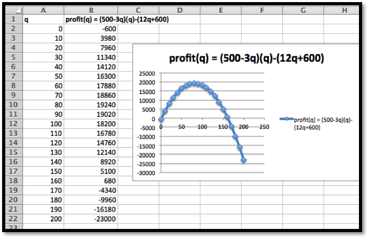369x239 pixels.
Task: Click the cell containing -23000
Action: click(90, 218)
